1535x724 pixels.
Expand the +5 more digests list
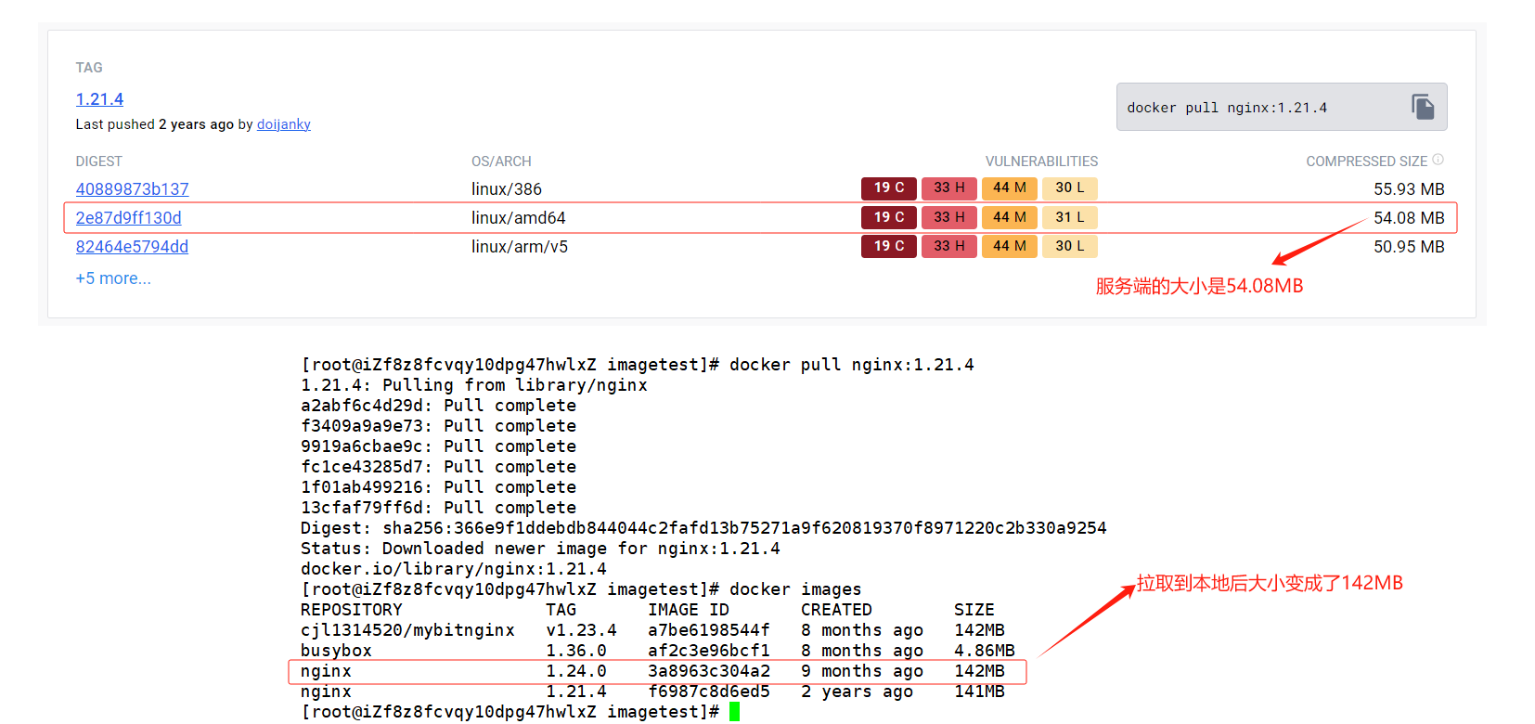tap(113, 278)
